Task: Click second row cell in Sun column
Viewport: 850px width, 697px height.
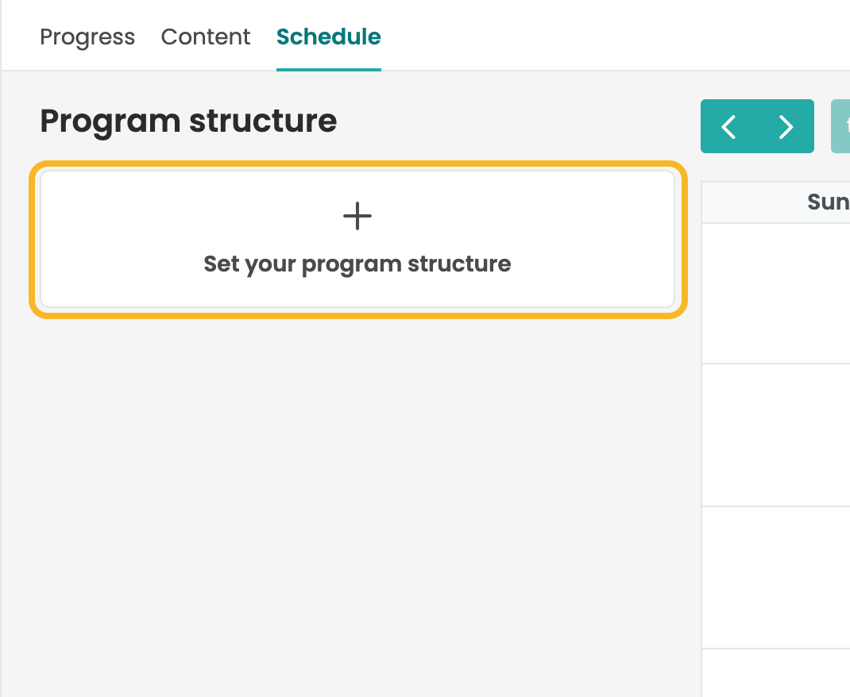Action: pos(776,435)
